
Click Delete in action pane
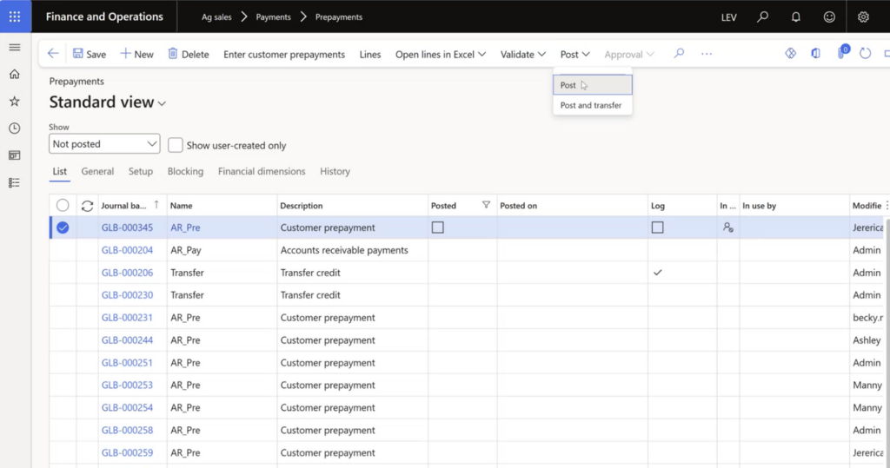[x=189, y=55]
